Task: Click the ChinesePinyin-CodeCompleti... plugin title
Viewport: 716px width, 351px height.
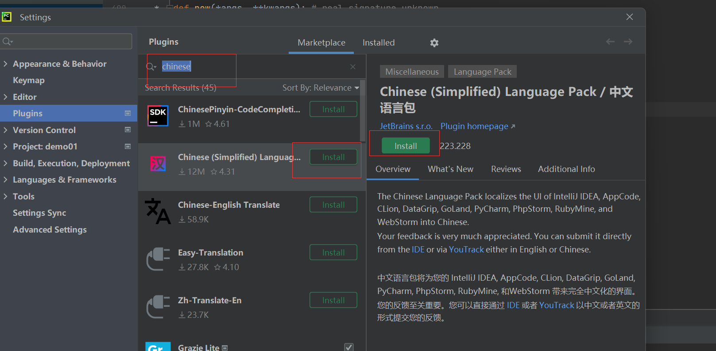Action: click(x=239, y=109)
